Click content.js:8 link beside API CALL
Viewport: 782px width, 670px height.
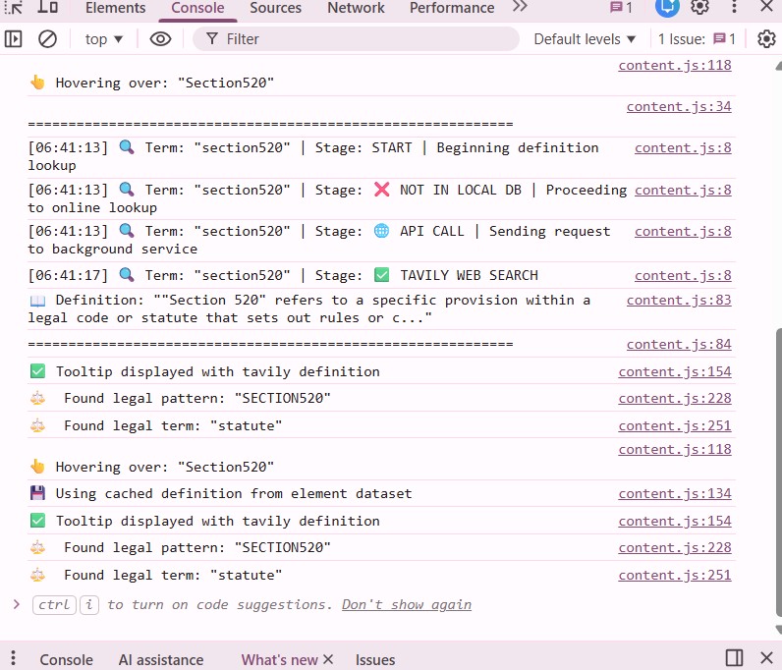(683, 232)
